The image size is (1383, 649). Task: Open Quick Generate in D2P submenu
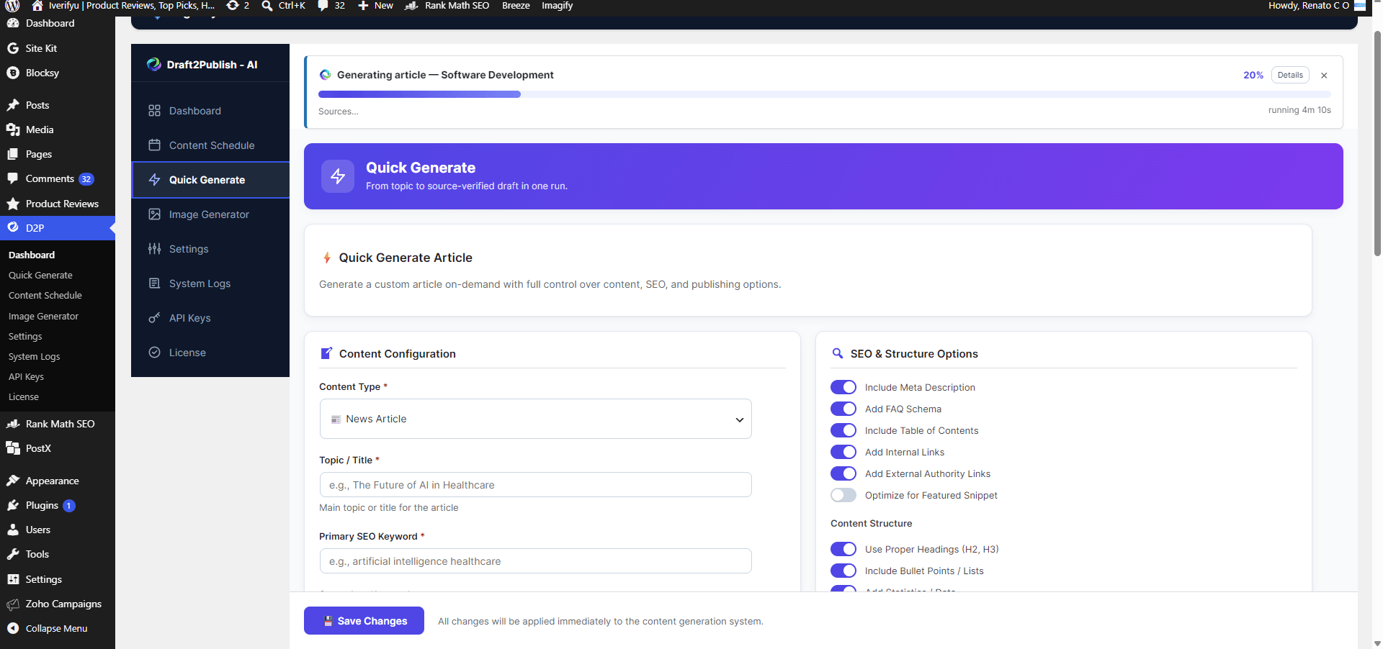pyautogui.click(x=40, y=275)
